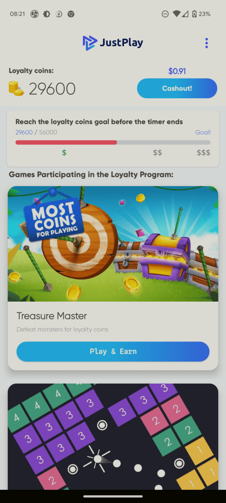The width and height of the screenshot is (226, 503).
Task: Tap the do-not-disturb status icon
Action: click(x=165, y=14)
